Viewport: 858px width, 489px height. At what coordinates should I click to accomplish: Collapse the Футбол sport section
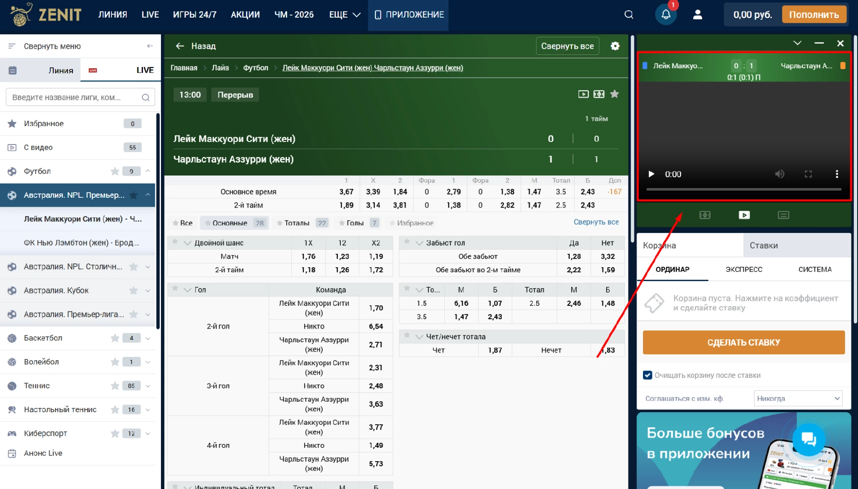click(x=148, y=171)
